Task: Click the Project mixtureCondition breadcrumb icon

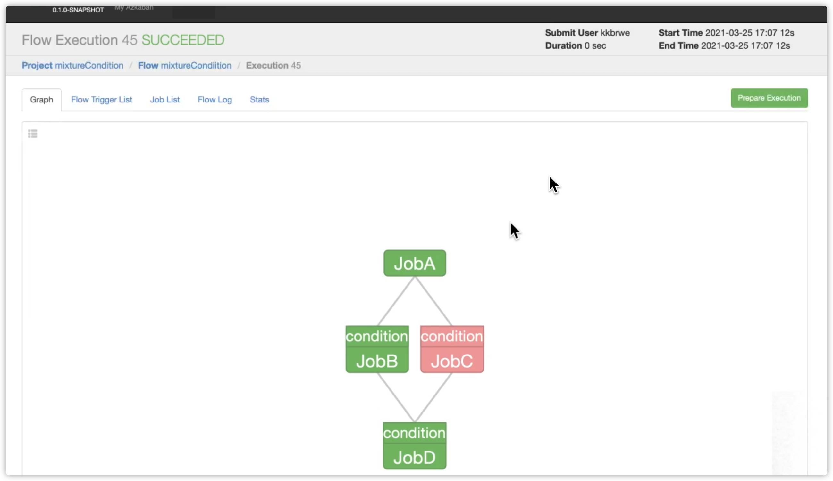Action: tap(72, 65)
